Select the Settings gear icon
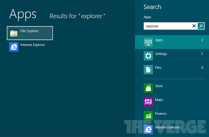The height and width of the screenshot is (137, 209). click(148, 56)
